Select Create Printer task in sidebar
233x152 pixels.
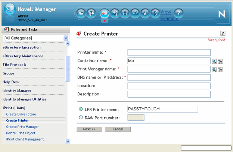point(18,120)
